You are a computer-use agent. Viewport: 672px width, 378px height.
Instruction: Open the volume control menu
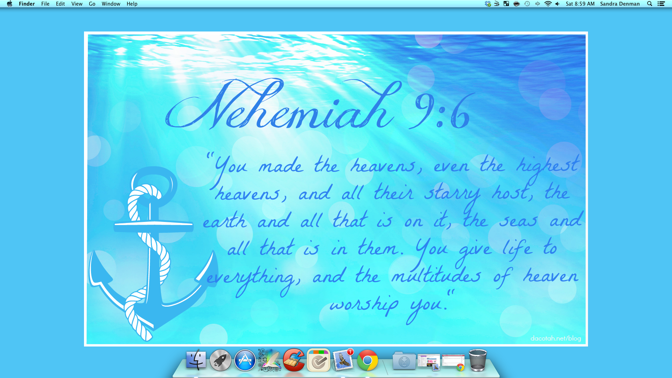click(558, 4)
